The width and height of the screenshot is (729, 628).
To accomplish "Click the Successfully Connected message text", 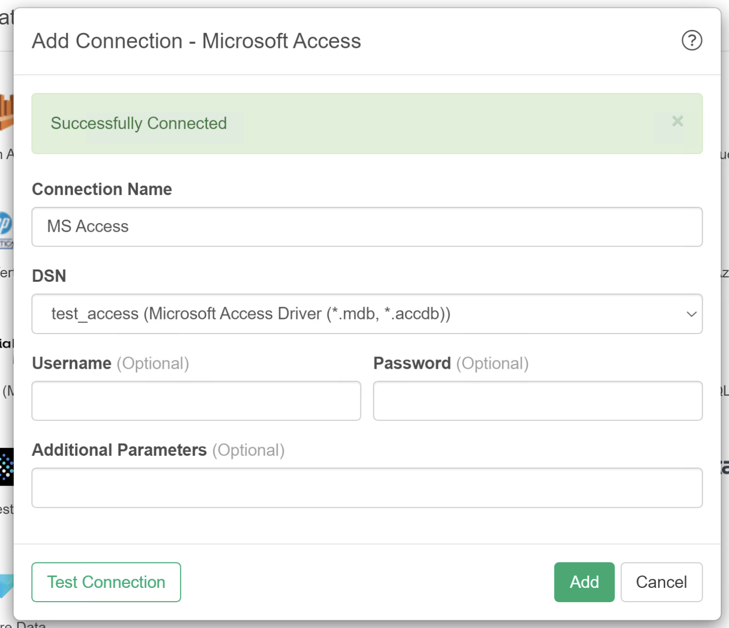I will coord(139,123).
